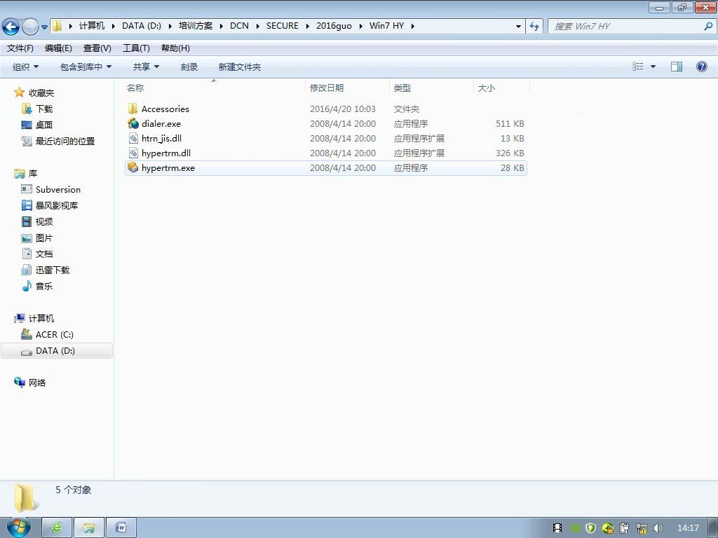
Task: Open Help with the question mark icon
Action: coord(701,67)
